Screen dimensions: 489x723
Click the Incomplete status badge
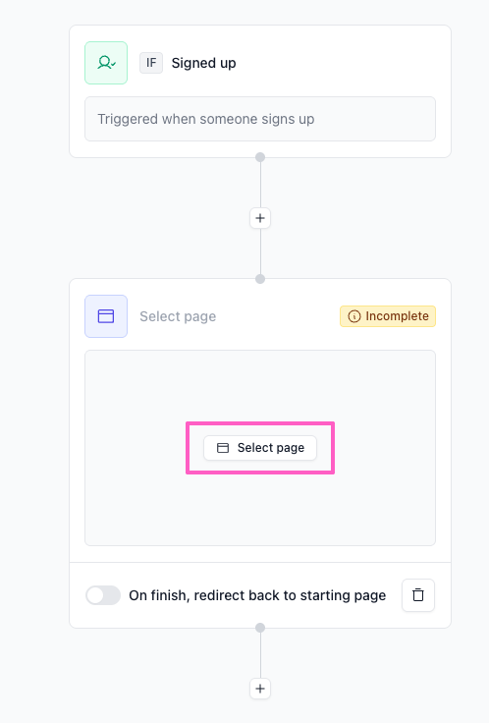pyautogui.click(x=388, y=316)
